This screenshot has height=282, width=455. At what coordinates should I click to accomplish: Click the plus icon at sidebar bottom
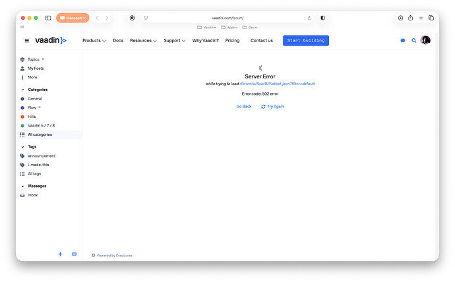tap(60, 254)
